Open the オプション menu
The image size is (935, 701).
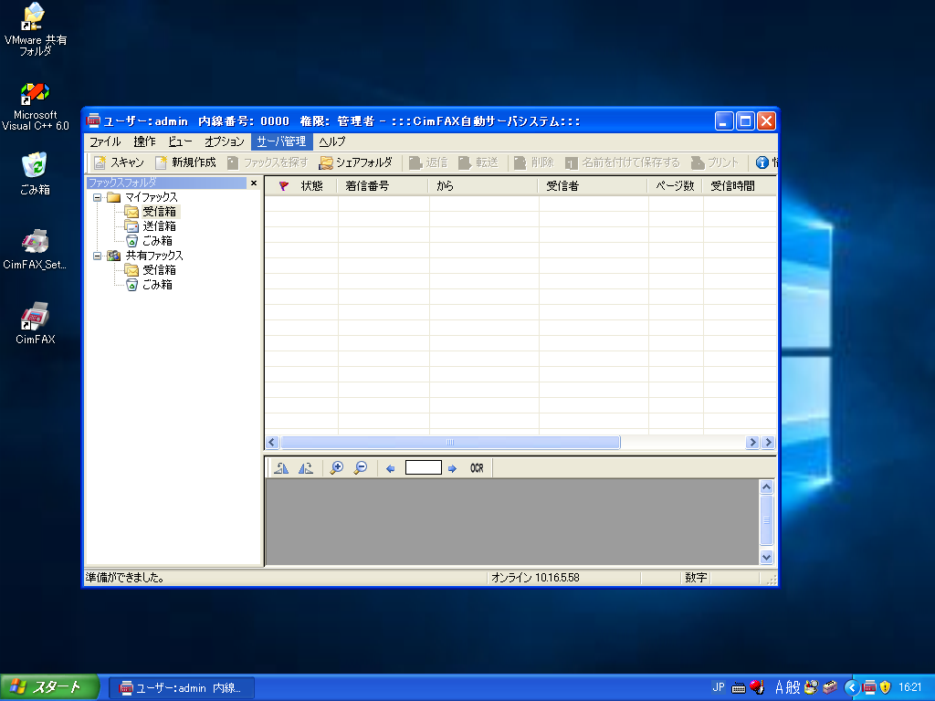225,141
